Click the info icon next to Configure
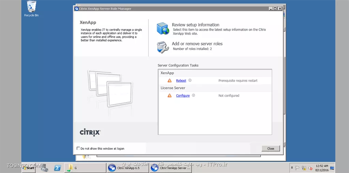 (194, 95)
